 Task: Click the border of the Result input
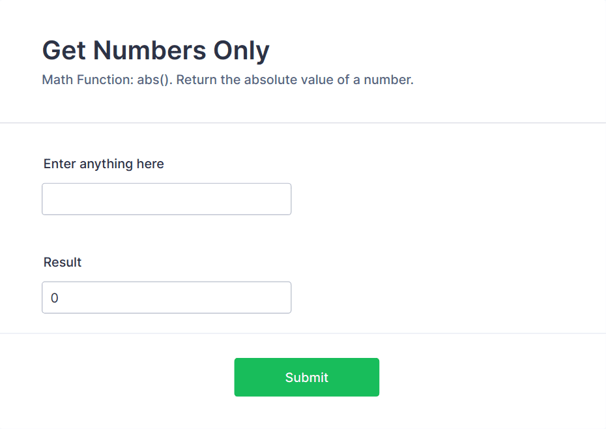(166, 283)
